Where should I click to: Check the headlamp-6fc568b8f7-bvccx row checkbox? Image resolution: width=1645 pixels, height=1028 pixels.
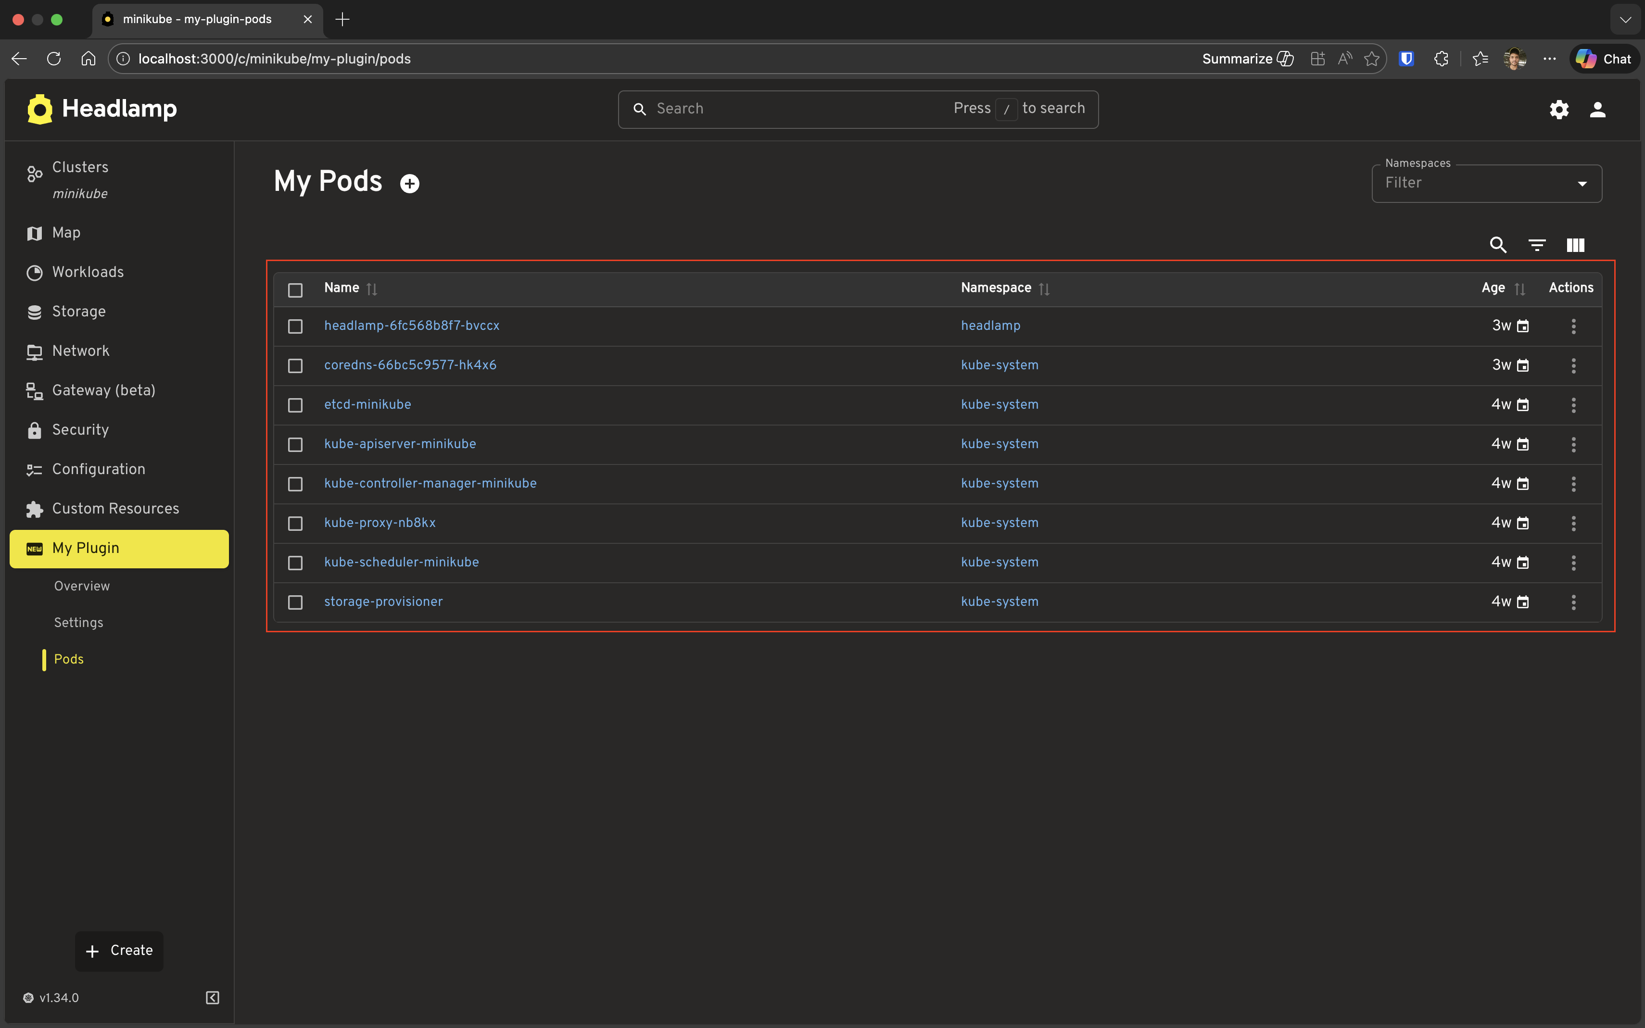tap(295, 326)
